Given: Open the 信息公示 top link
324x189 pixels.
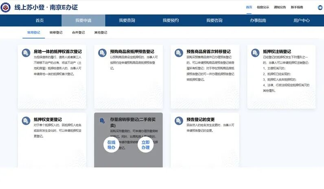Looking at the screenshot, I should [x=263, y=7].
